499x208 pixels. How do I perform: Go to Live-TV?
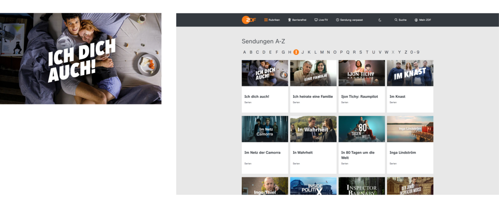tap(321, 20)
